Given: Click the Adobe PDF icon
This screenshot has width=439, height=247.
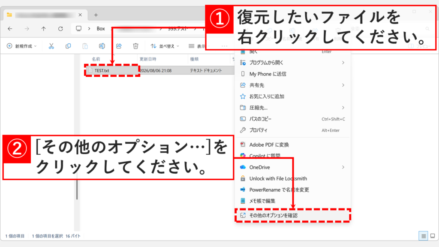Looking at the screenshot, I should (x=243, y=145).
